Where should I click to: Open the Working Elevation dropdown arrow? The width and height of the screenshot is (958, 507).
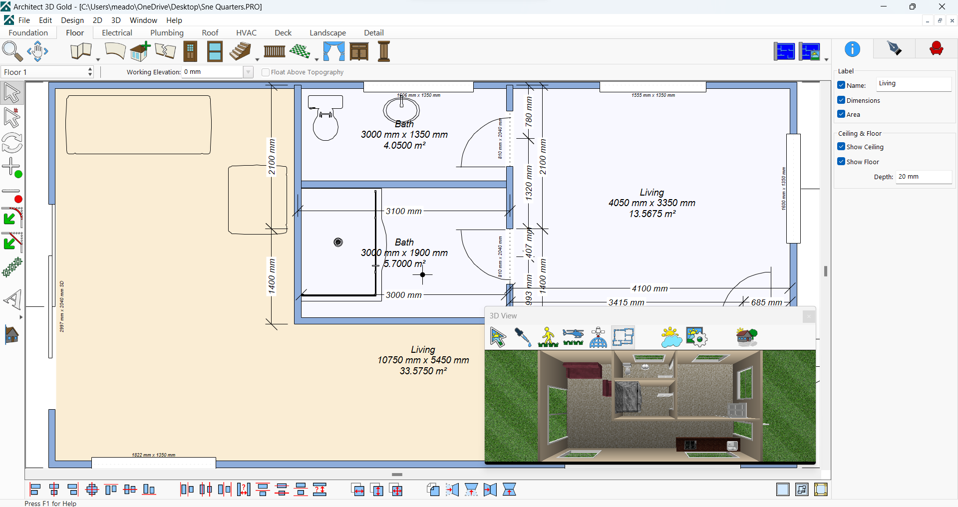248,72
